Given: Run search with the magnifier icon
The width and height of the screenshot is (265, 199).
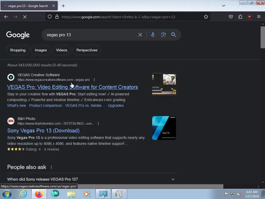Looking at the screenshot, I should tap(173, 35).
